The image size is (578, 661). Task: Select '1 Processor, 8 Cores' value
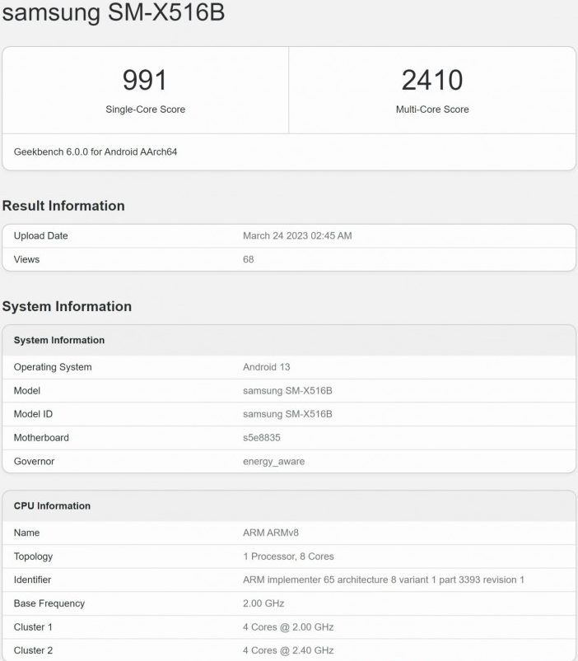pos(288,556)
